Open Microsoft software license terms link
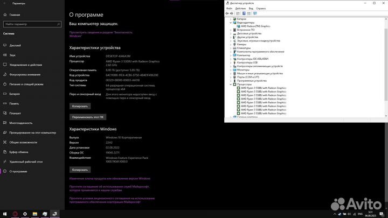 pos(112,200)
